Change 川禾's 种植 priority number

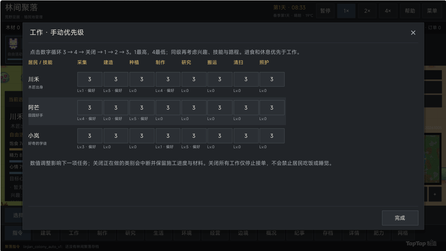coord(142,80)
